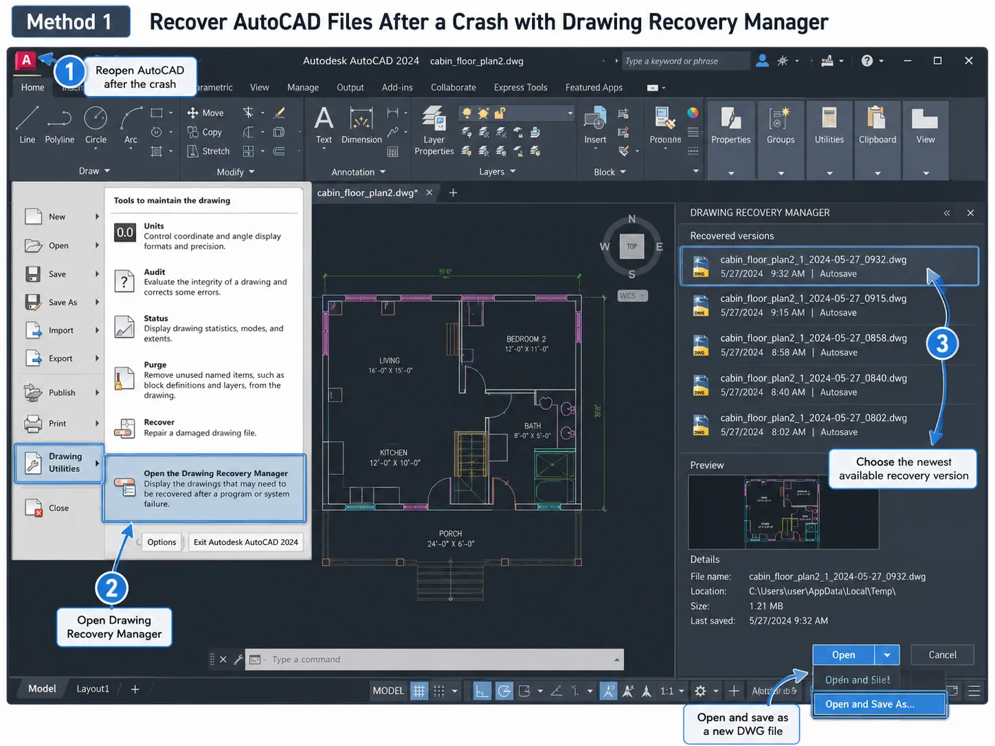Click the Recover tool icon
Screen dimensions: 995x746
coord(124,428)
